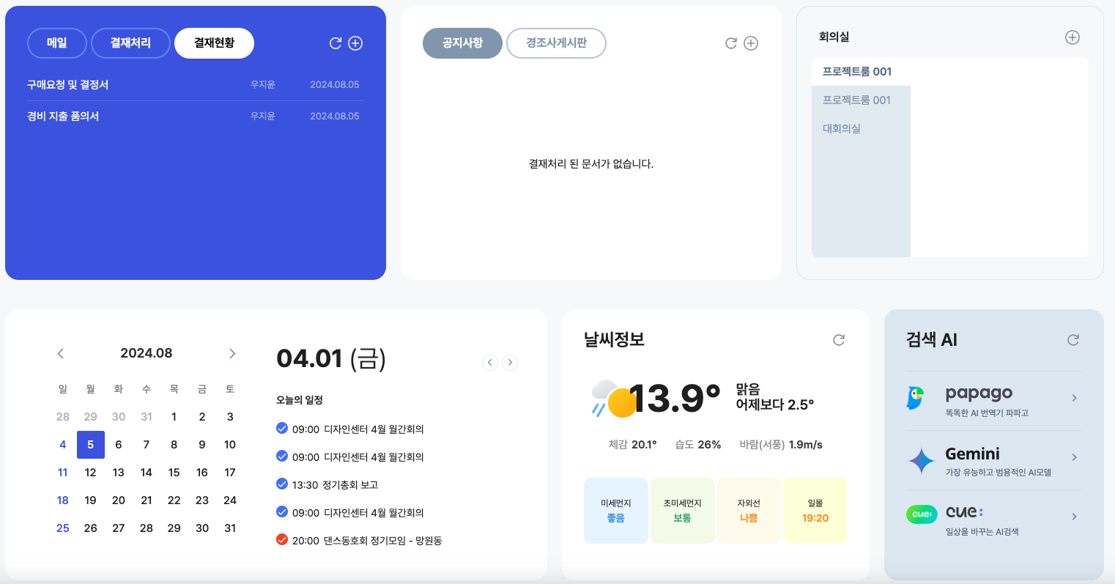1115x584 pixels.
Task: Toggle the 13:30 정기총회 보고 checkbox
Action: [x=282, y=484]
